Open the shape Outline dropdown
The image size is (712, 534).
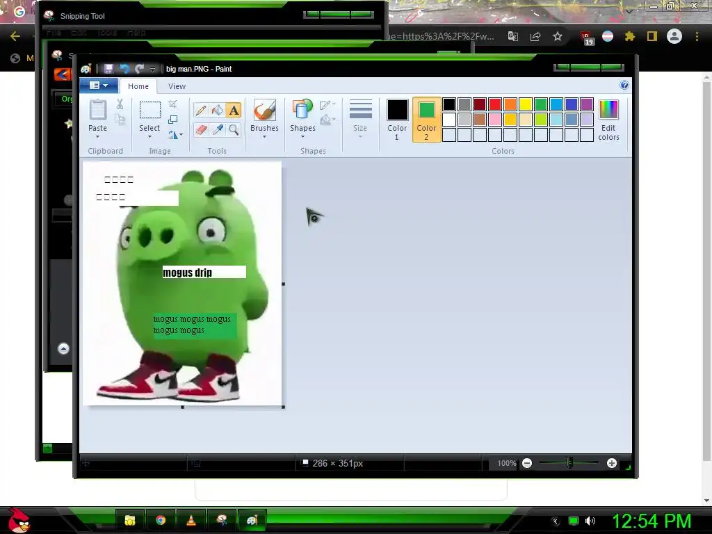(x=327, y=106)
